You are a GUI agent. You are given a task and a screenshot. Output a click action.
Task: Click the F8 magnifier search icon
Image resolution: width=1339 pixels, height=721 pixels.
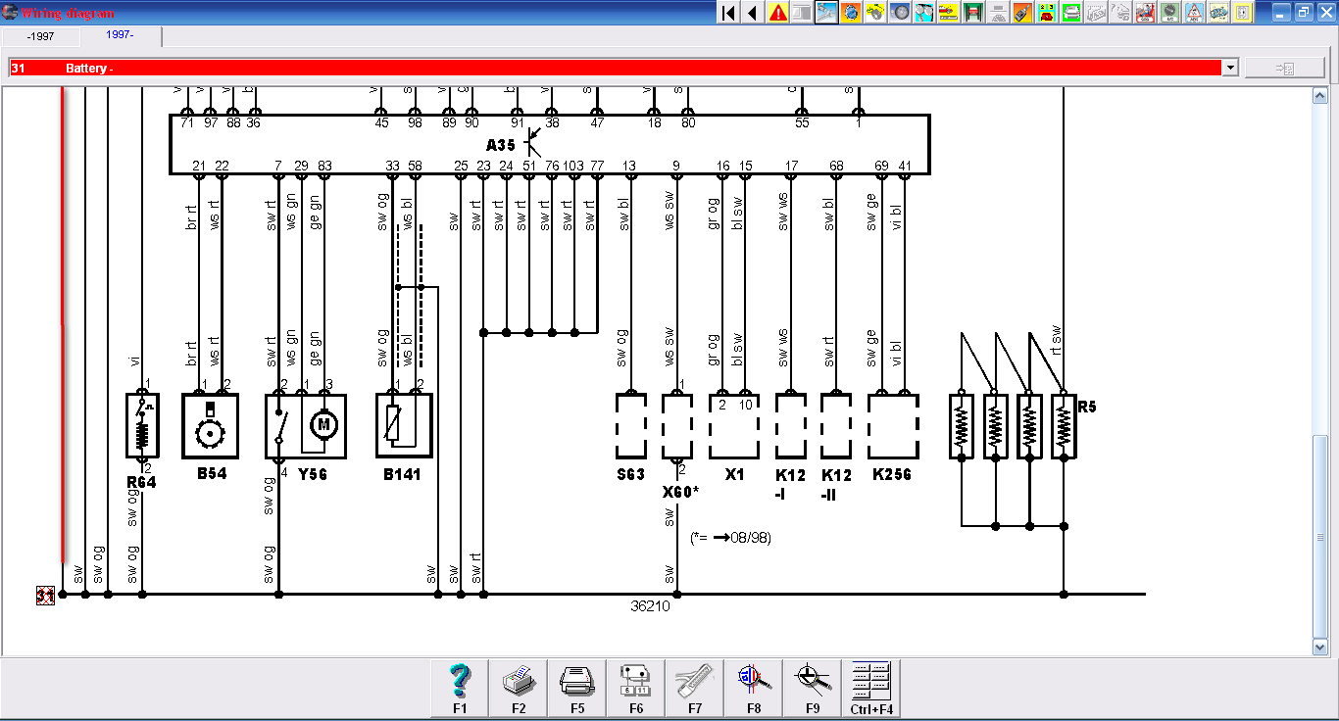pos(754,688)
